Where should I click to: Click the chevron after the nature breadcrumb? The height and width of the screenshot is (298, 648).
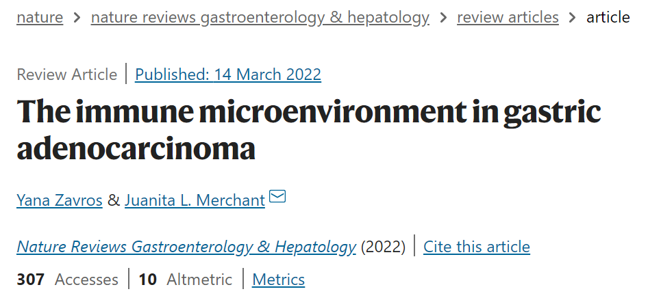click(x=77, y=18)
